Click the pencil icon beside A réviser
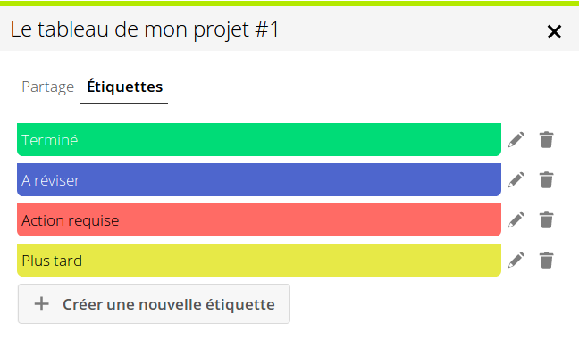Viewport: 579px width, 364px height. point(516,180)
